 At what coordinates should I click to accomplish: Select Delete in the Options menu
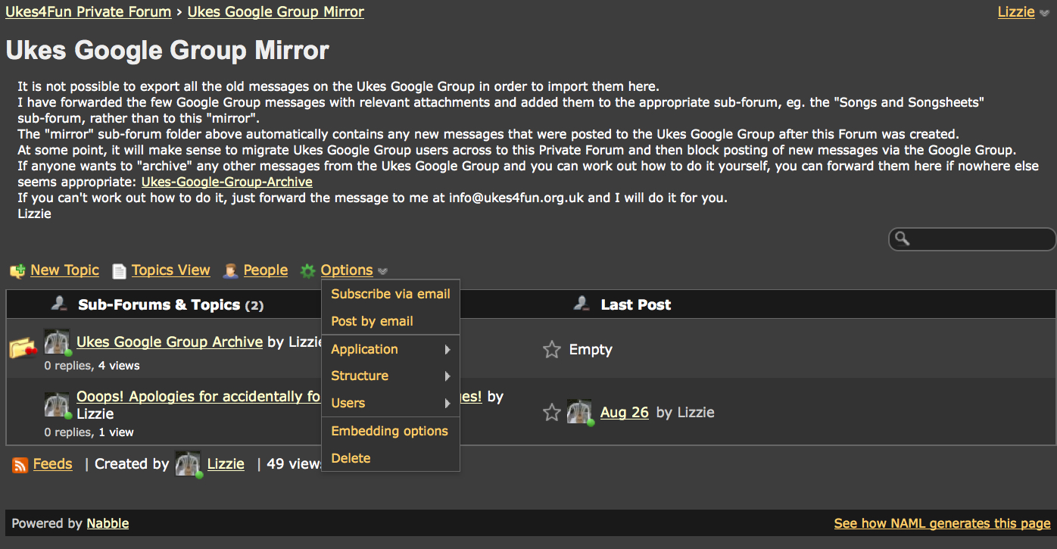[x=351, y=458]
